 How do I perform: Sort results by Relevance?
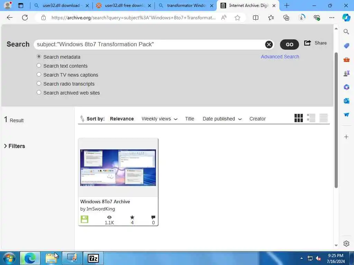(x=122, y=119)
